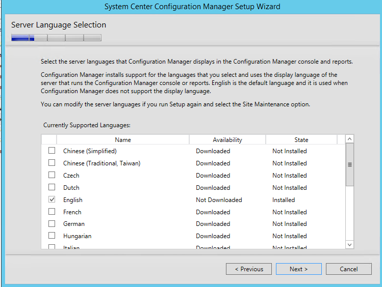Click the wizard progress bar
382x287 pixels.
click(x=56, y=38)
